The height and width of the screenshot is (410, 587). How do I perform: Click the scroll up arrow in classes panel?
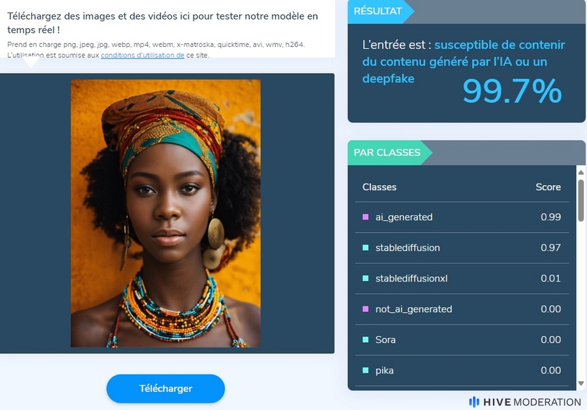pos(581,173)
